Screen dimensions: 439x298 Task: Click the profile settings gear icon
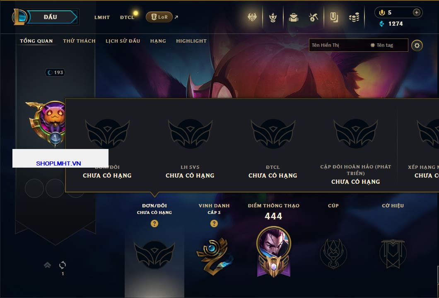click(417, 46)
